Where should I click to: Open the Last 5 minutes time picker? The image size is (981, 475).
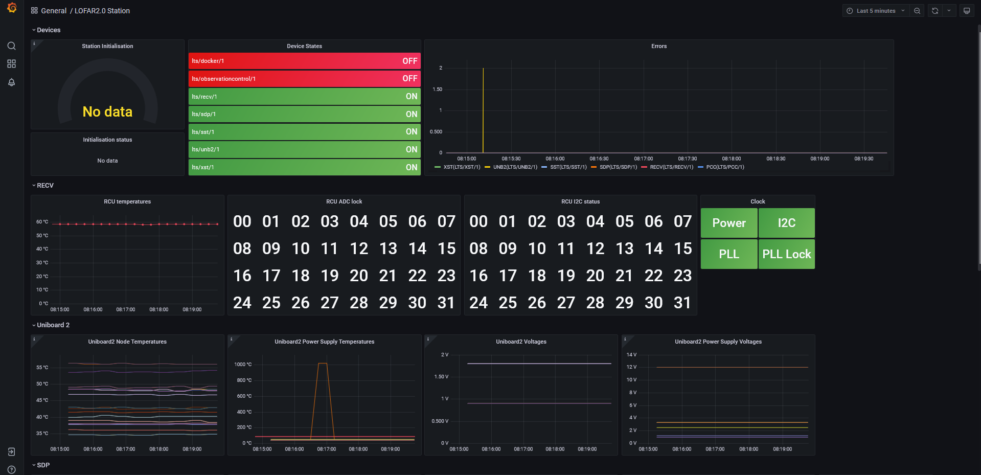click(x=876, y=11)
